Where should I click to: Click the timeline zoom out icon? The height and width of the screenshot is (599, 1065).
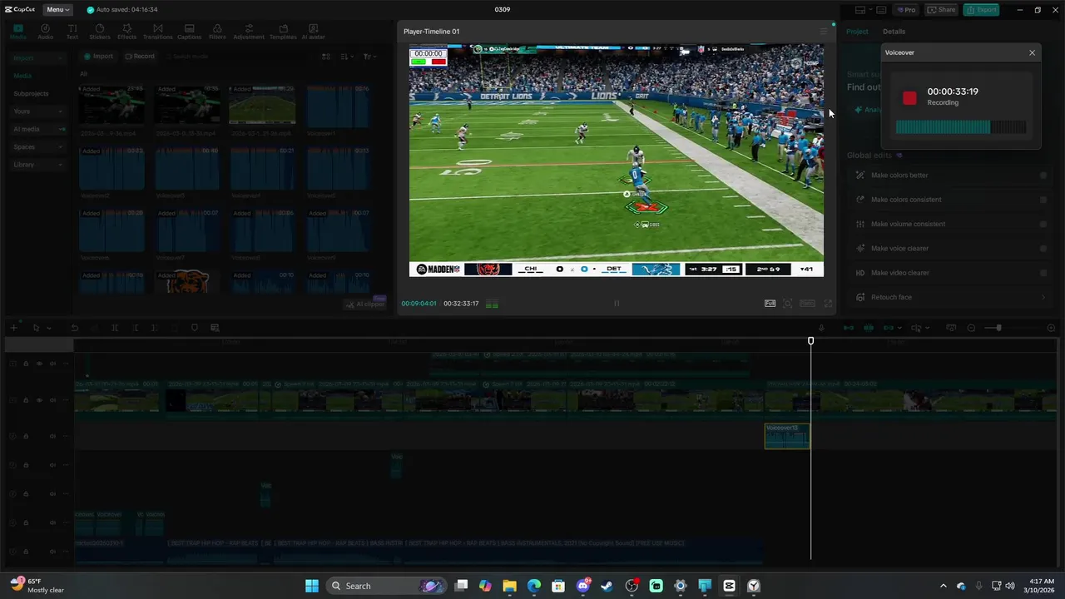pos(971,328)
